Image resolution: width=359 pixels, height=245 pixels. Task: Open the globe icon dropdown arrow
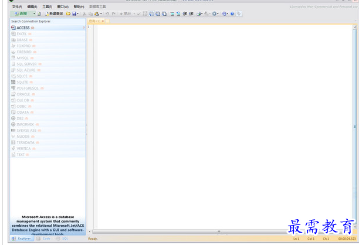click(x=228, y=13)
